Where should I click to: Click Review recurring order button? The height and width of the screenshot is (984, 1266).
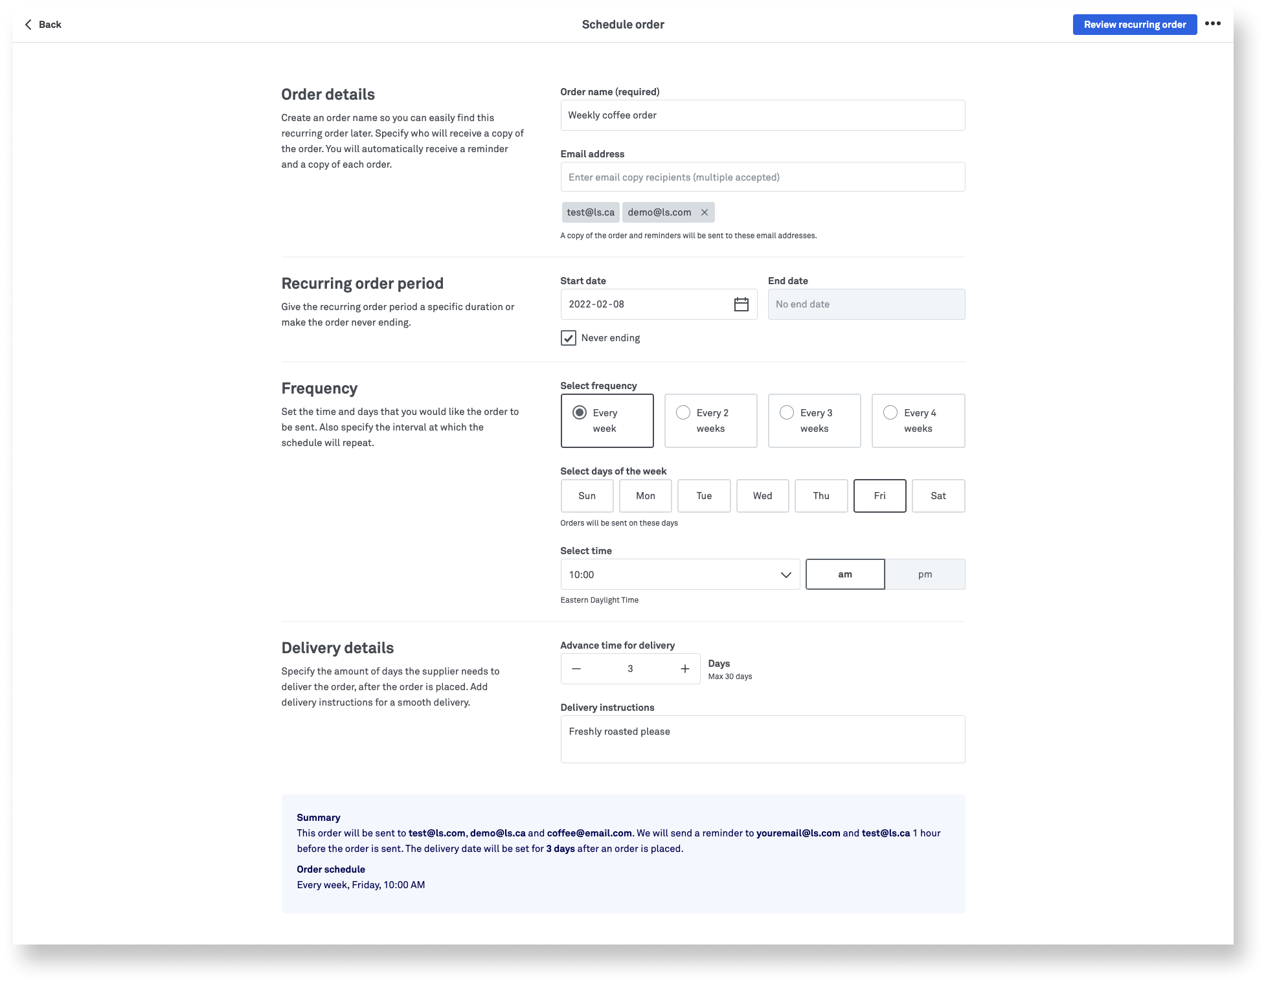[x=1134, y=25]
